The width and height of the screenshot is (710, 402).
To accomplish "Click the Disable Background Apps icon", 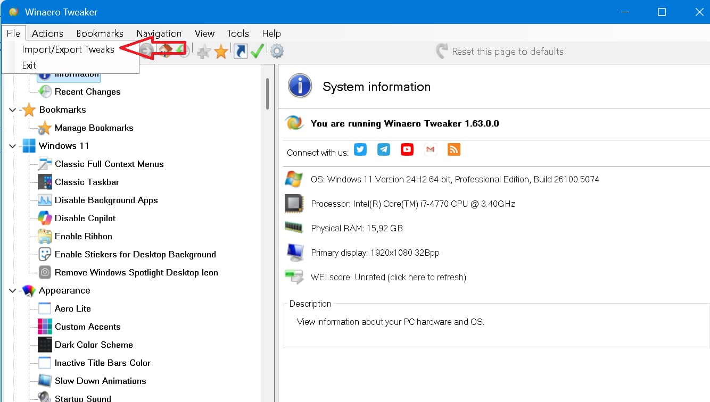I will click(45, 200).
